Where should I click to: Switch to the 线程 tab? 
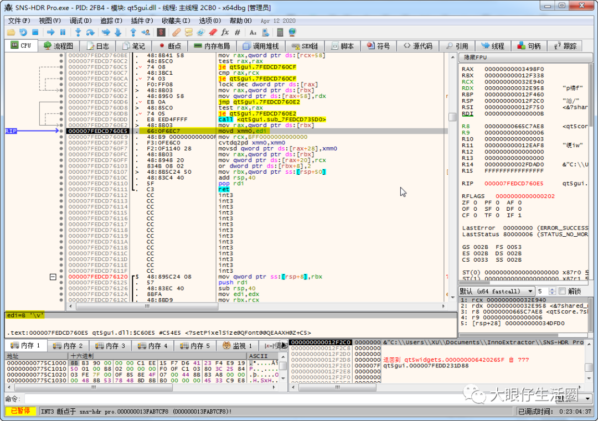tap(493, 46)
